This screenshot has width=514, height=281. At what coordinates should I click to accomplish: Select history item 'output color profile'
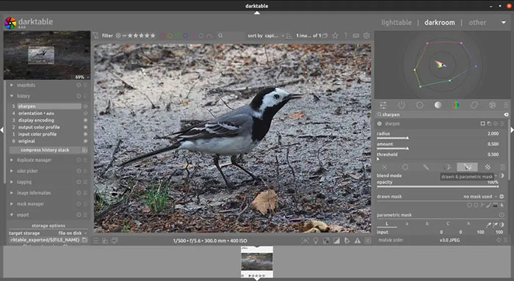point(39,127)
